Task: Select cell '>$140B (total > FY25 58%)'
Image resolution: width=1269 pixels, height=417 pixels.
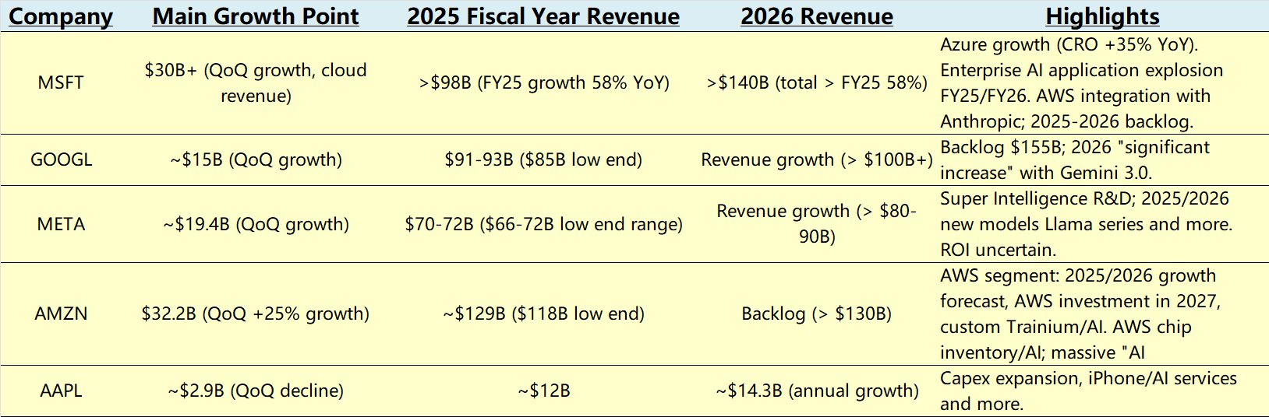Action: (x=817, y=82)
